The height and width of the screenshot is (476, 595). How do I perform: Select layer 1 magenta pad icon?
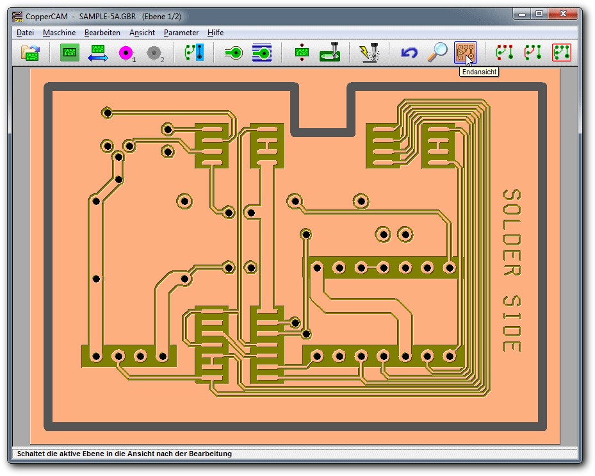[x=126, y=53]
